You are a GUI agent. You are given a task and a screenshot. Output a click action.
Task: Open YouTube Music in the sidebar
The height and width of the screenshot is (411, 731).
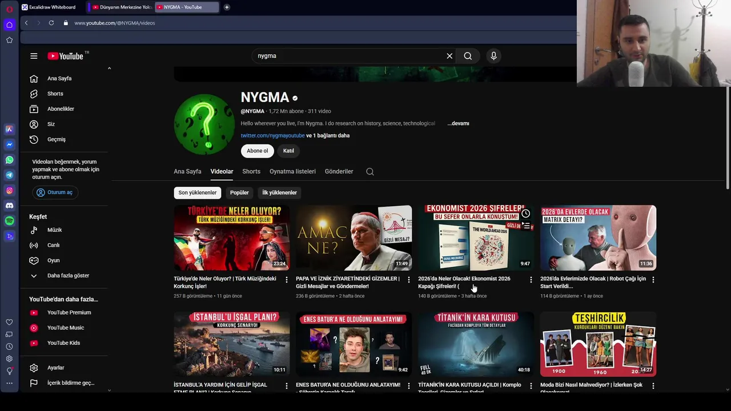tap(65, 328)
